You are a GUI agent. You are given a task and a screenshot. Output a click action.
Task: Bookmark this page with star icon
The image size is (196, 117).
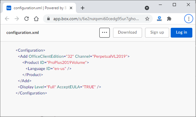click(147, 19)
